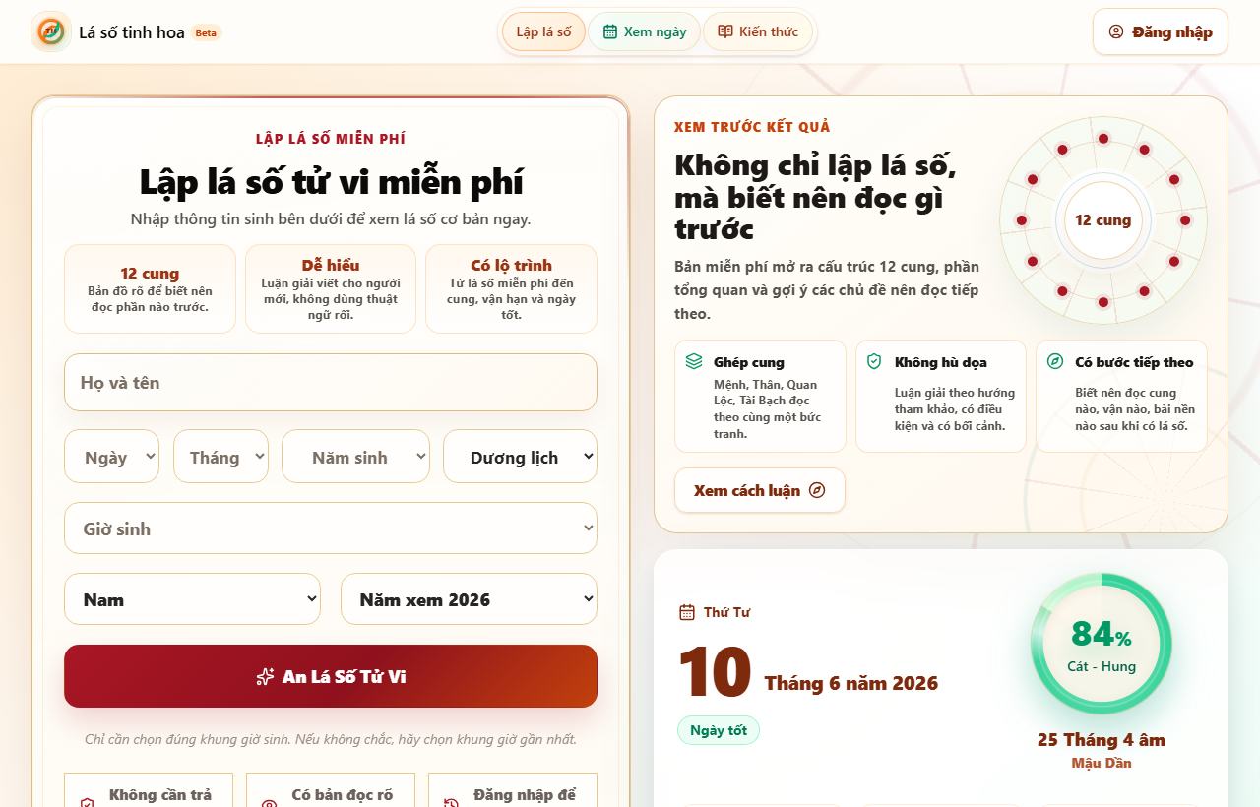This screenshot has width=1260, height=807.
Task: Click the Không hù dọa card
Action: click(941, 396)
